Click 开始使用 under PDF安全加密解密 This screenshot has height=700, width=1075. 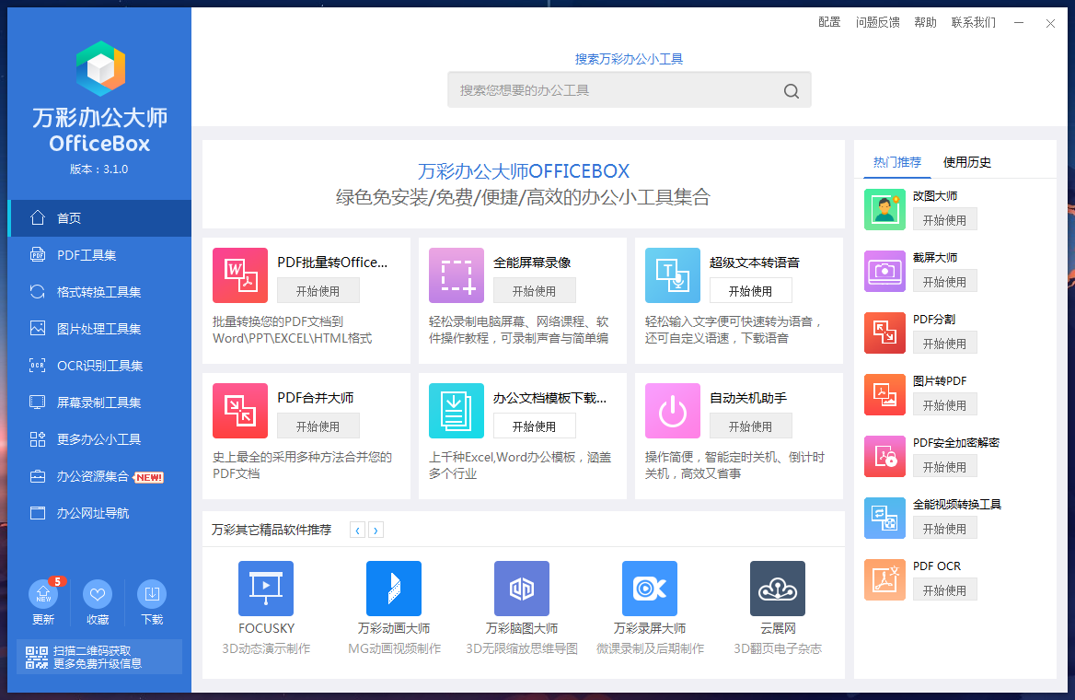(944, 467)
